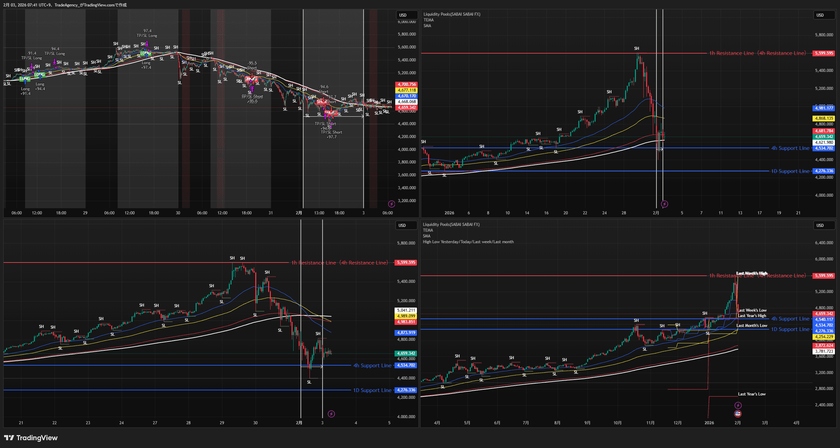Open USD currency dropdown in top-left chart
This screenshot has height=448, width=840.
coord(406,15)
